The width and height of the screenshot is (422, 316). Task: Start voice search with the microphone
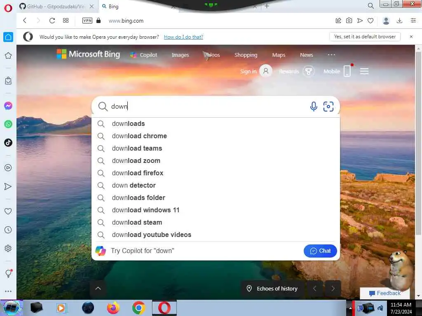[x=314, y=107]
